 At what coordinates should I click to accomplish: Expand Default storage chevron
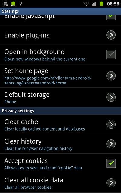pos(111,97)
